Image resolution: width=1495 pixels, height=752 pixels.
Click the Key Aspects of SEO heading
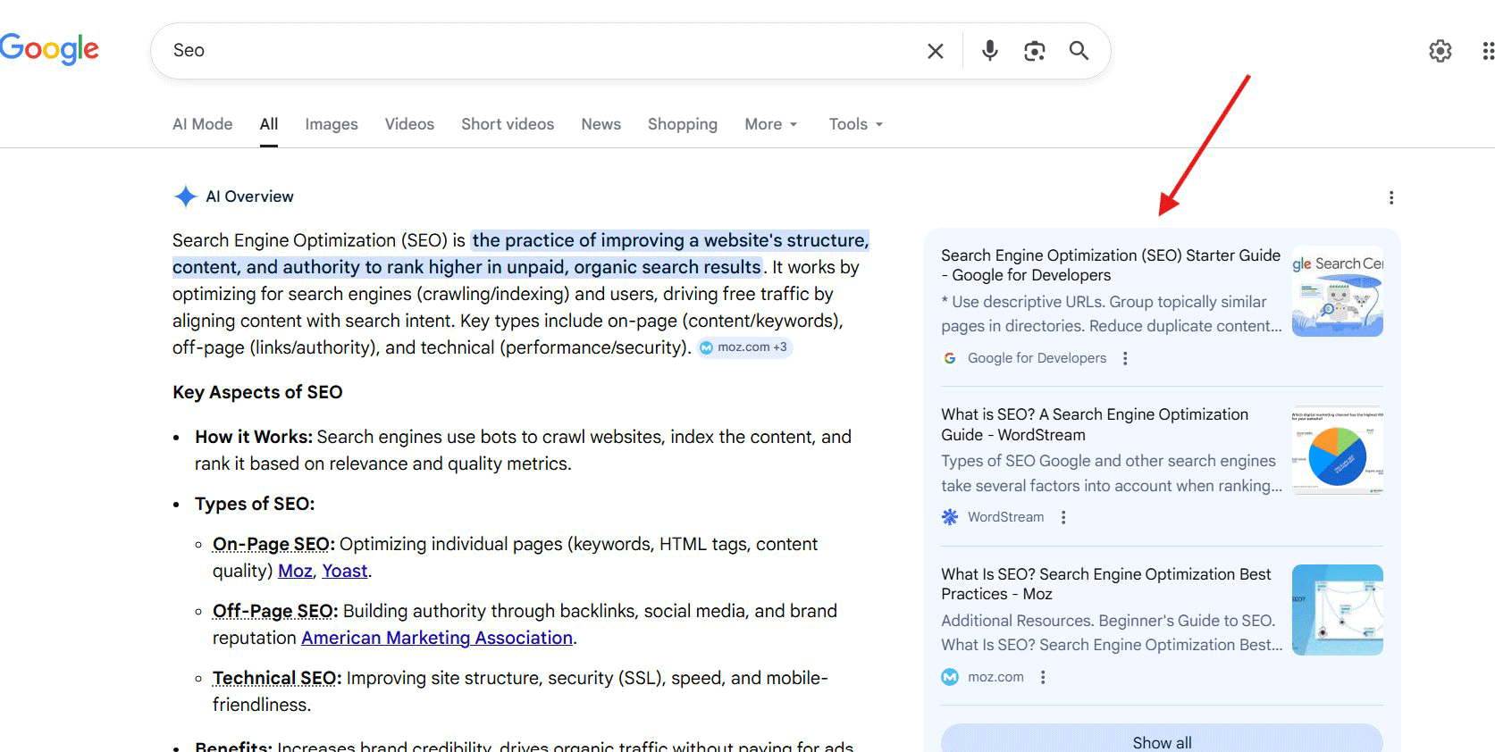click(x=257, y=392)
